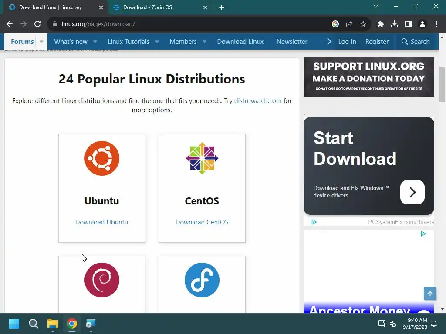Open Chrome three-dot menu
The image size is (446, 334).
click(x=436, y=24)
